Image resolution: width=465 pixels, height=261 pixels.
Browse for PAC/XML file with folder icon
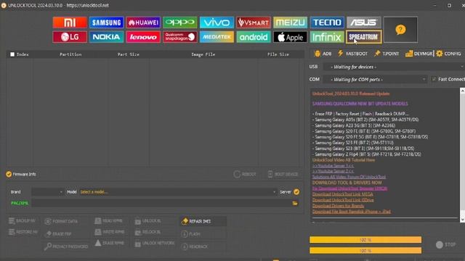295,203
